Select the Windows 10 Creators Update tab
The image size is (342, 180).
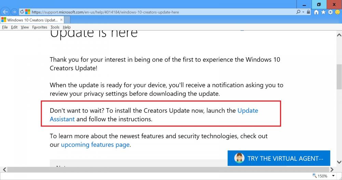[32, 20]
